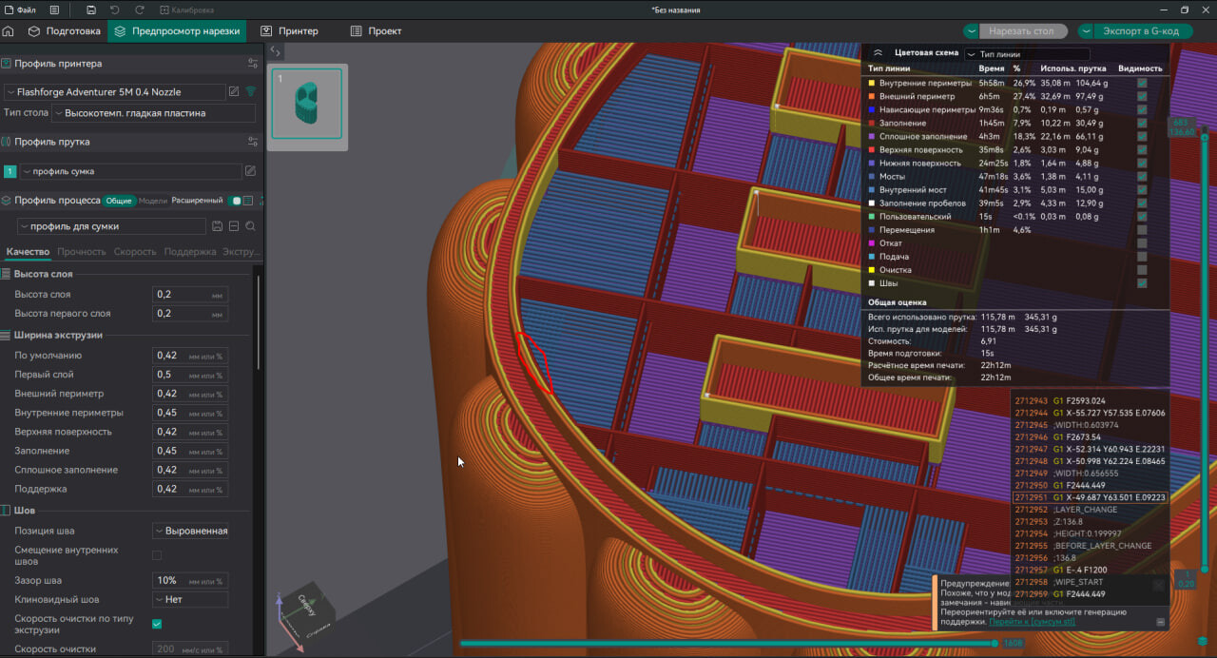
Task: Click the Wi-Fi connection icon beside printer preset
Action: tap(251, 92)
